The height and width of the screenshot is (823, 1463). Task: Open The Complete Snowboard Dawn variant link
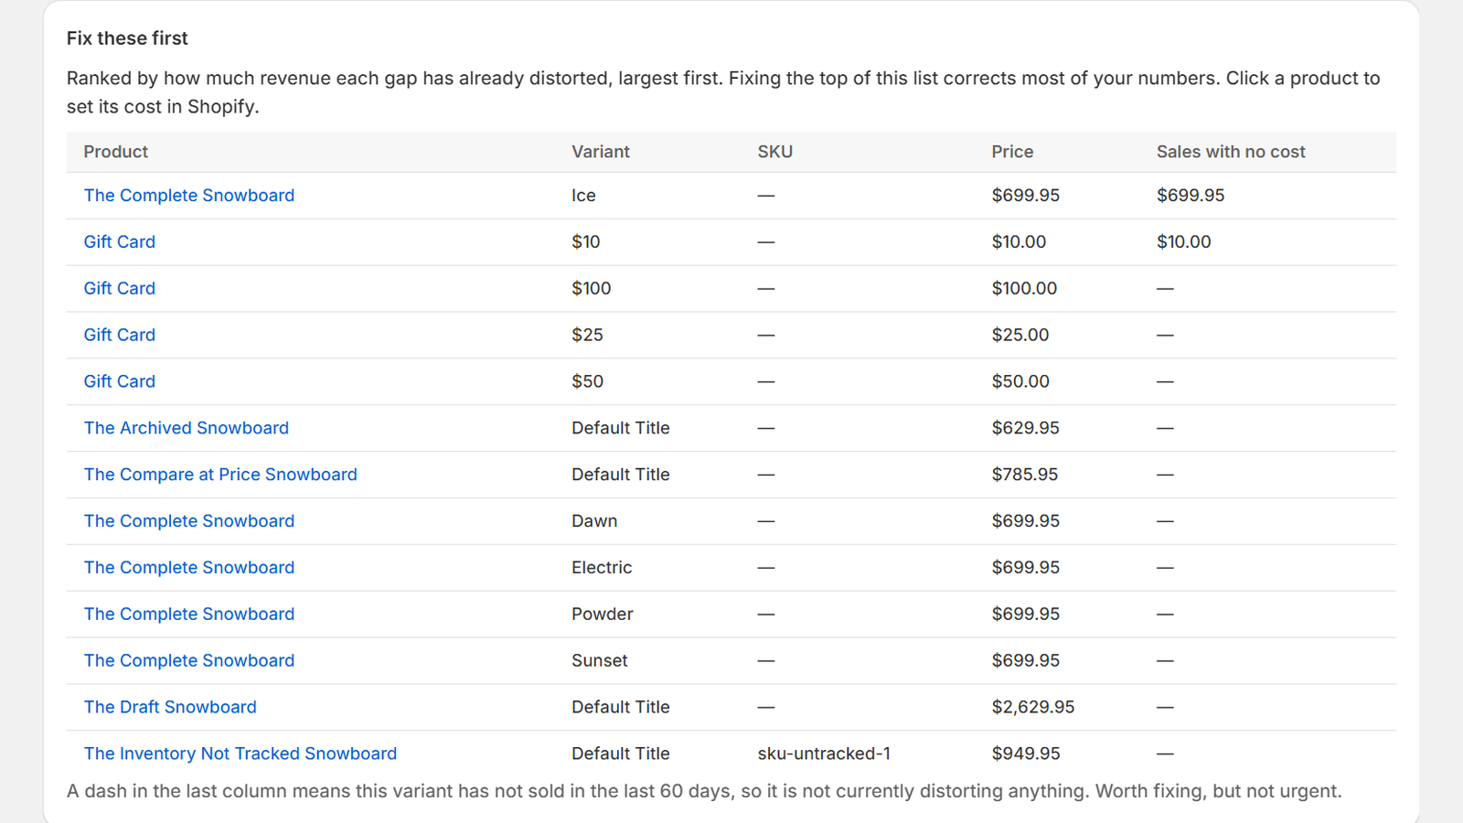(189, 521)
